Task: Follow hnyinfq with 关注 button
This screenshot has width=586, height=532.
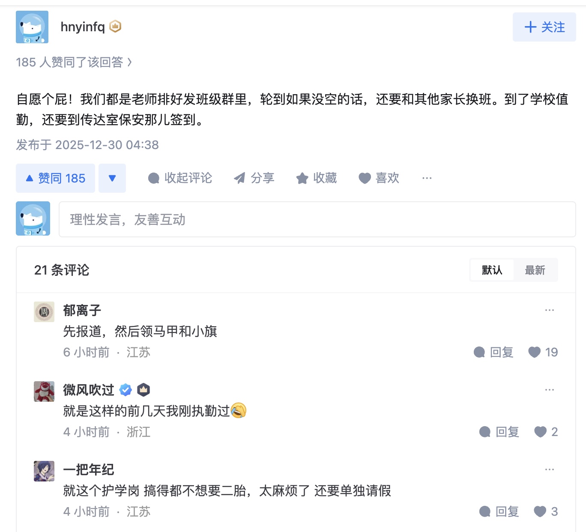Action: (544, 27)
